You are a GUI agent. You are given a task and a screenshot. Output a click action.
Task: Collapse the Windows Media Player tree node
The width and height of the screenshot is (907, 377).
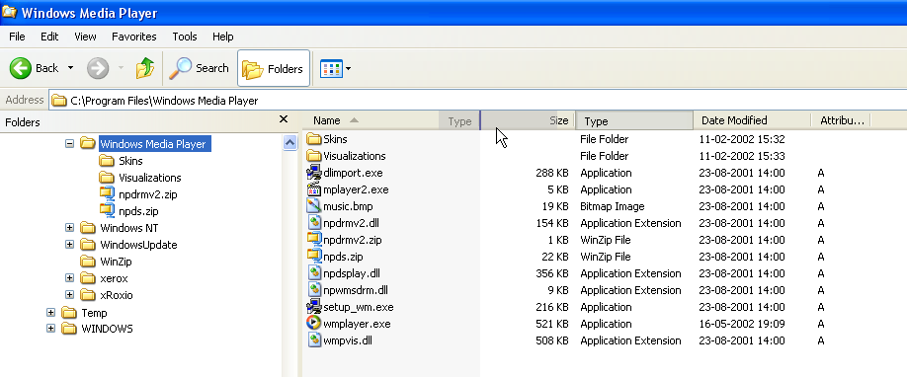(69, 143)
